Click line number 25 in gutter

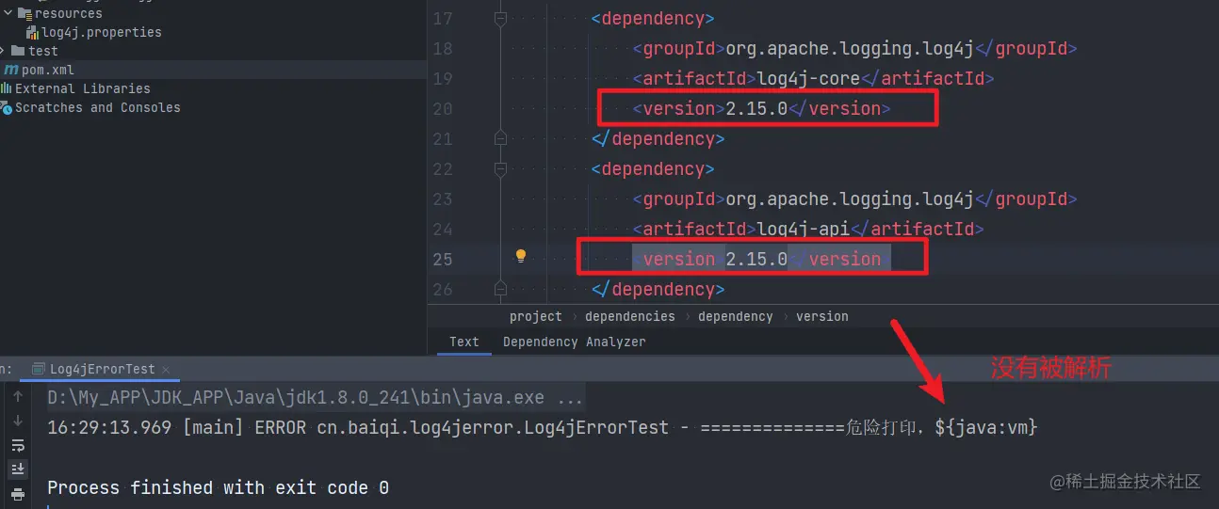point(443,259)
